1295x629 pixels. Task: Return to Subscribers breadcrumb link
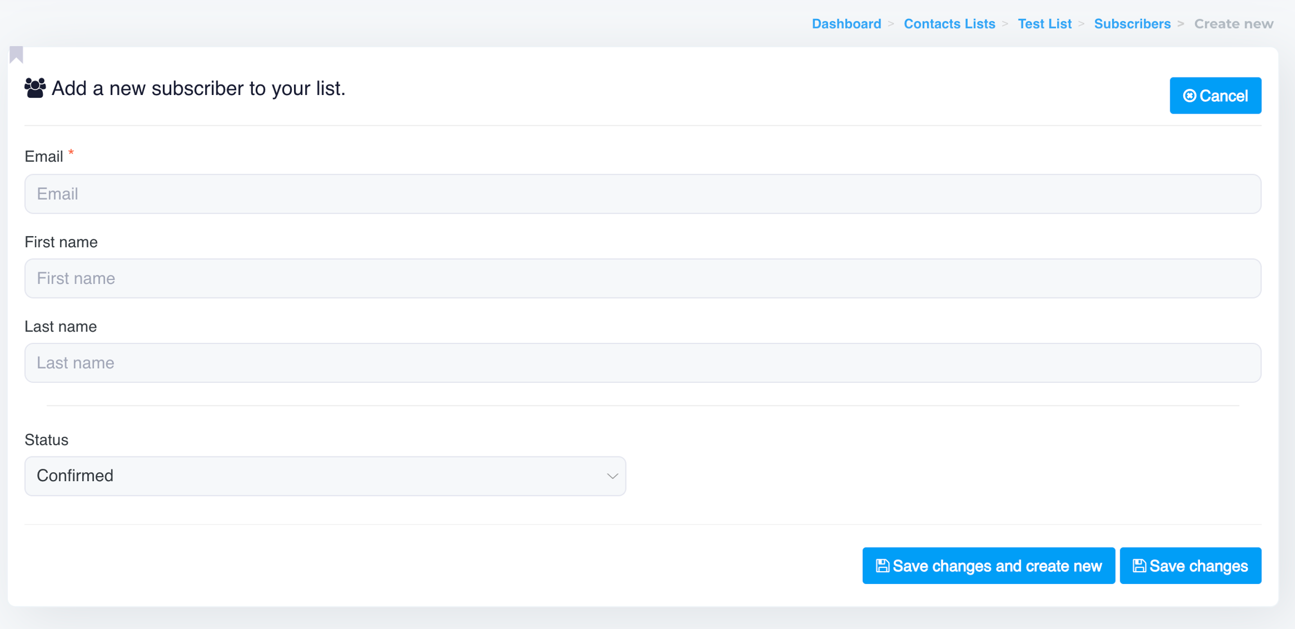[x=1132, y=24]
